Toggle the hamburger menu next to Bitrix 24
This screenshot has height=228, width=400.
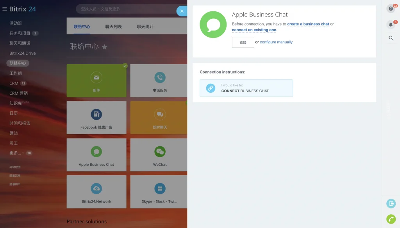[x=5, y=9]
